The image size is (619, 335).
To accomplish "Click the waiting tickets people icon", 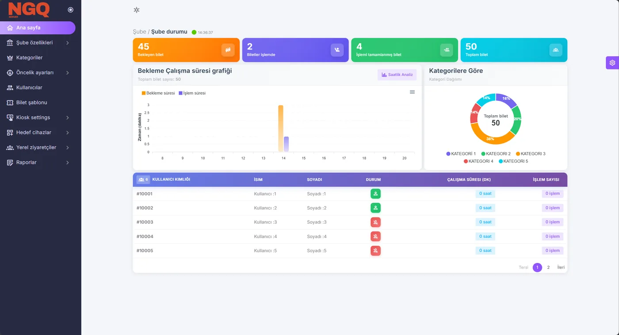I will coord(228,50).
